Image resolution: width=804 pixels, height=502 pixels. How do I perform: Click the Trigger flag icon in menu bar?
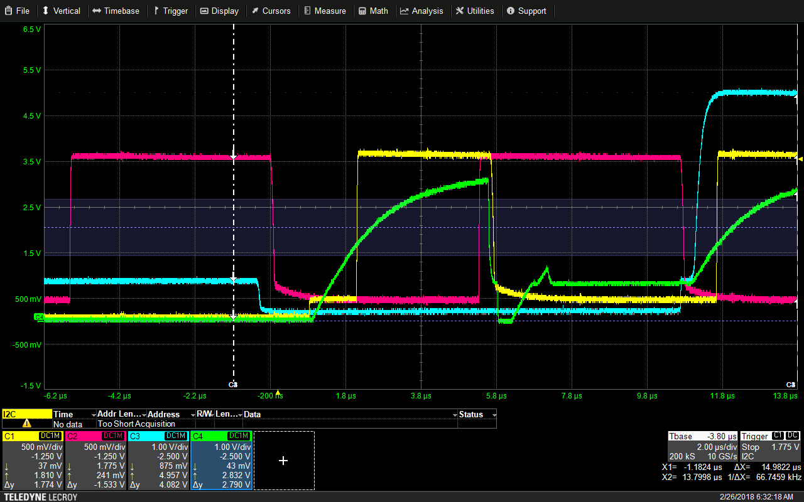pyautogui.click(x=156, y=11)
